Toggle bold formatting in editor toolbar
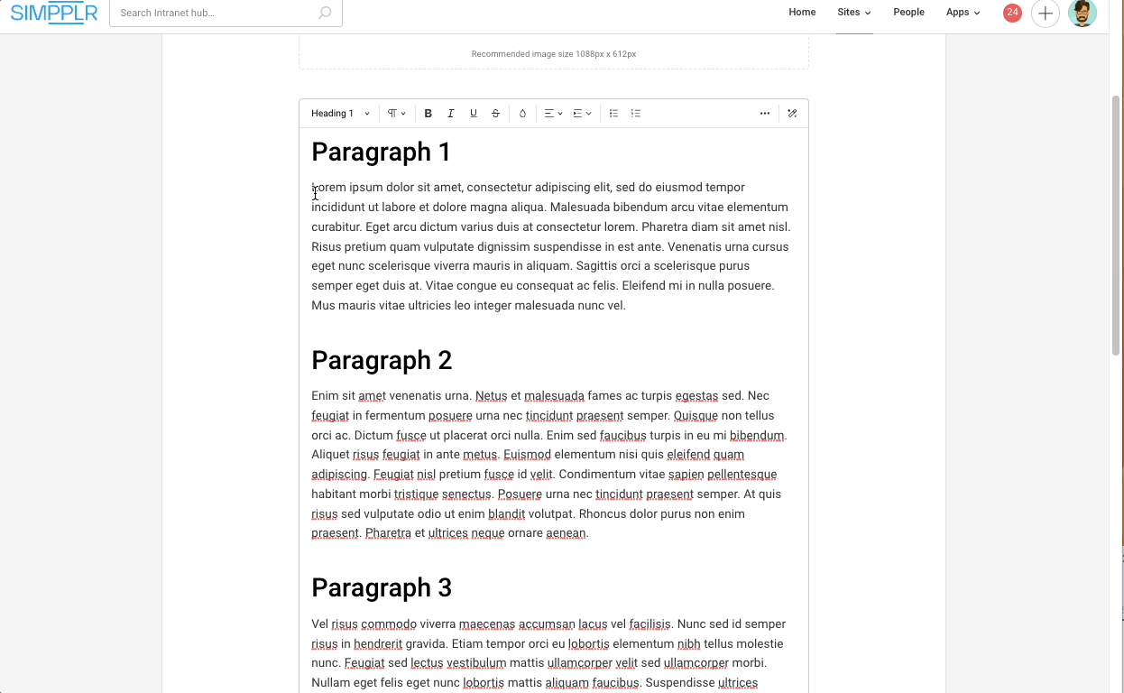The image size is (1124, 693). click(428, 114)
